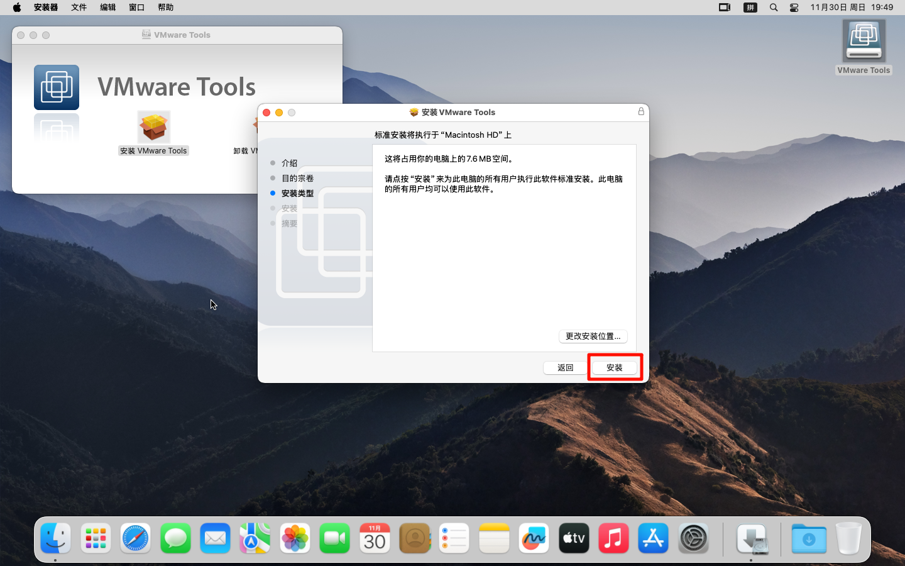This screenshot has width=905, height=566.
Task: Click the 安装 VMware Tools window title
Action: 458,112
